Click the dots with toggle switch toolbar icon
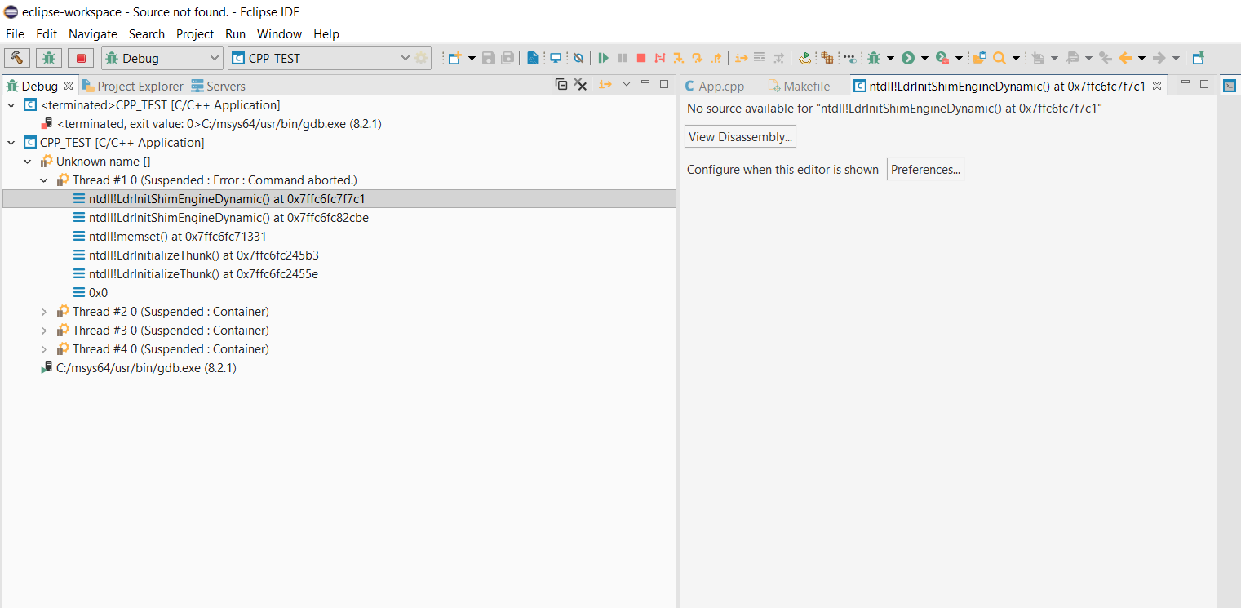 click(x=850, y=58)
